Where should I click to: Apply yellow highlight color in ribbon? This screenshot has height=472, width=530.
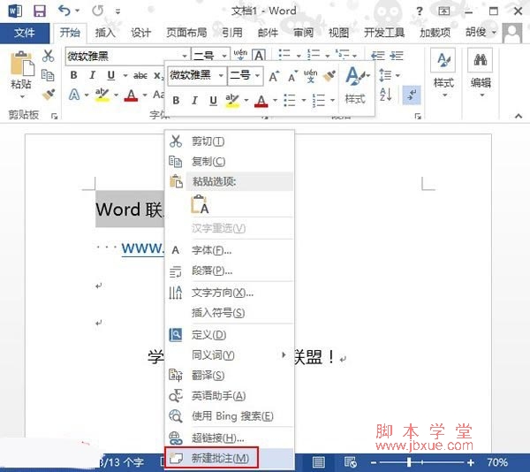102,95
